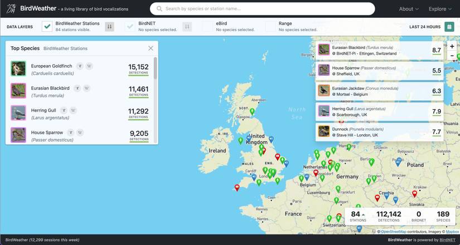This screenshot has height=245, width=460.
Task: Click 15,152 detections for European Goldfinch
Action: pyautogui.click(x=138, y=69)
